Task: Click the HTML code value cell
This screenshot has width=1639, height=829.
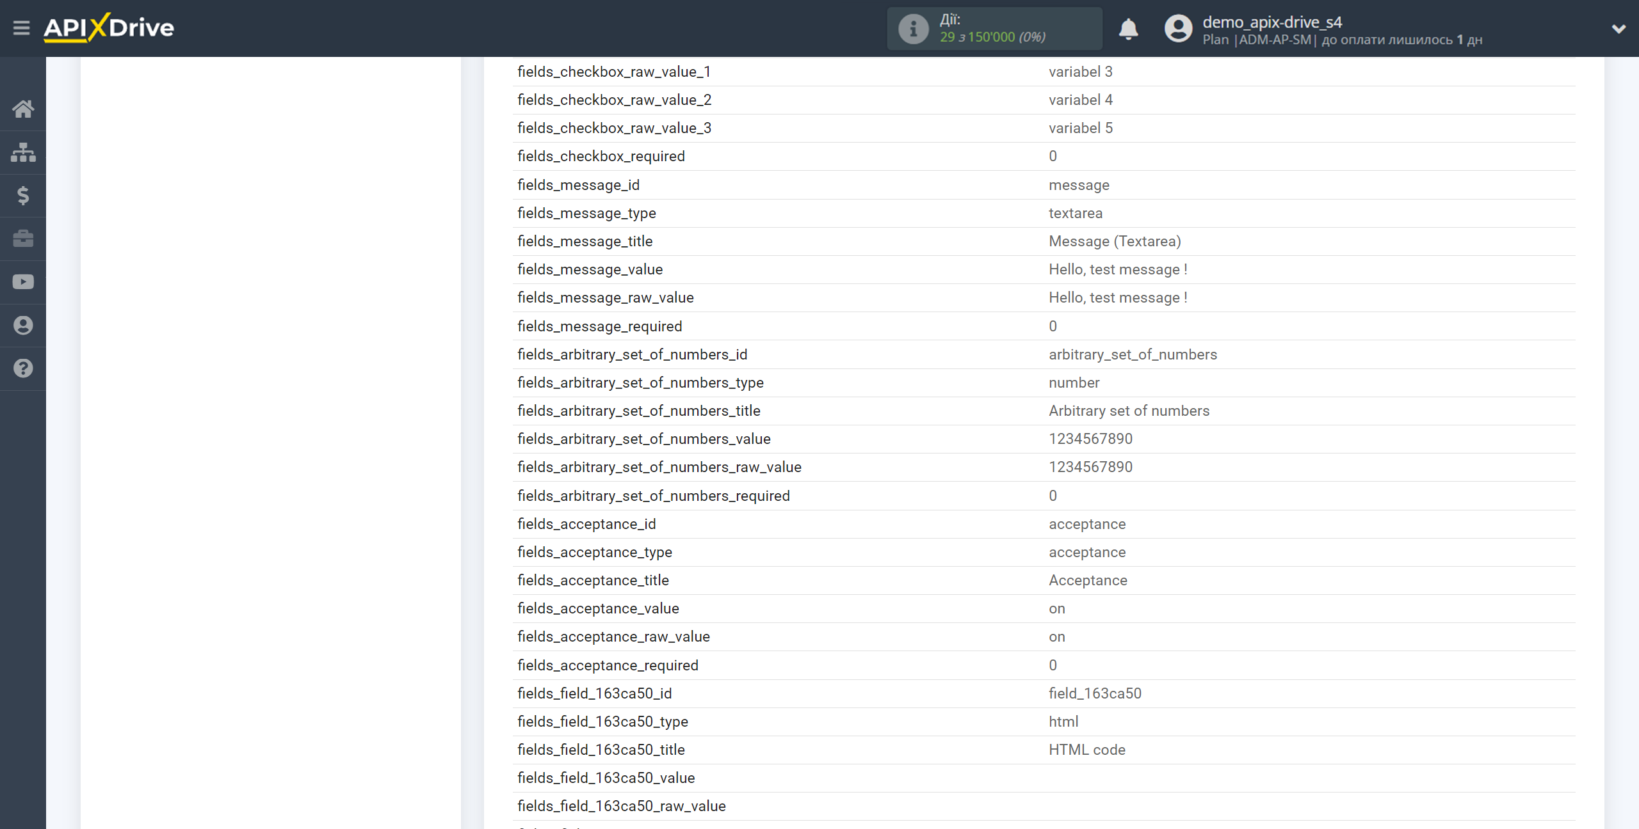Action: point(1086,750)
